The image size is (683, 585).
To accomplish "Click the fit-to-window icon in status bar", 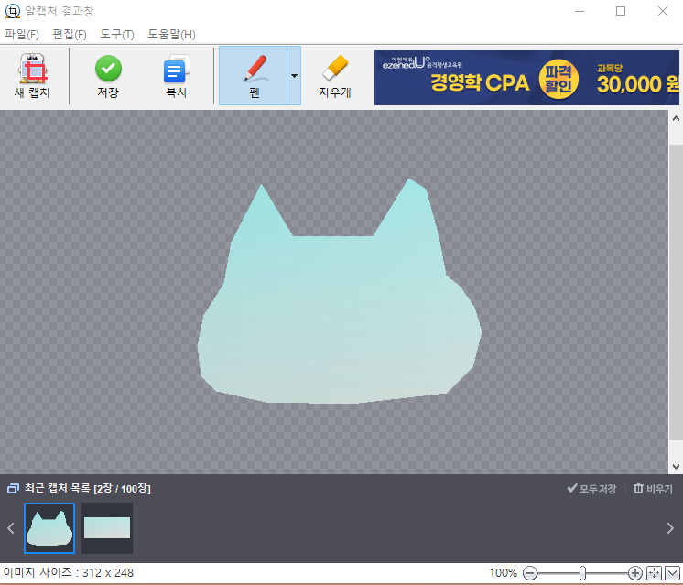I will [654, 573].
